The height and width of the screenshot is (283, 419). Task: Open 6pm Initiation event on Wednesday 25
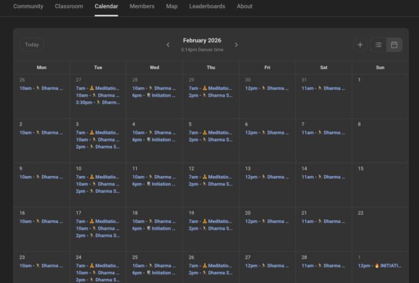tap(154, 273)
